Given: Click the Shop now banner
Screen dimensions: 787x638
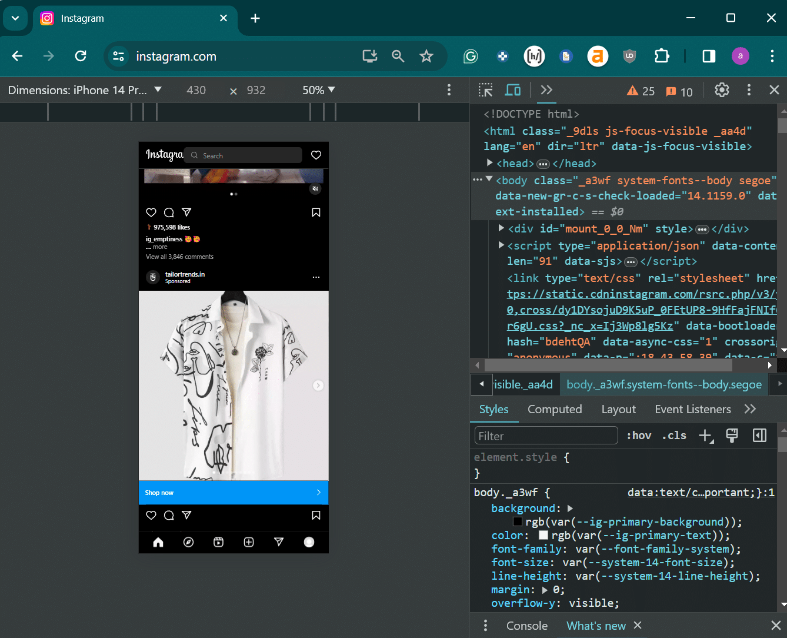Looking at the screenshot, I should 234,493.
